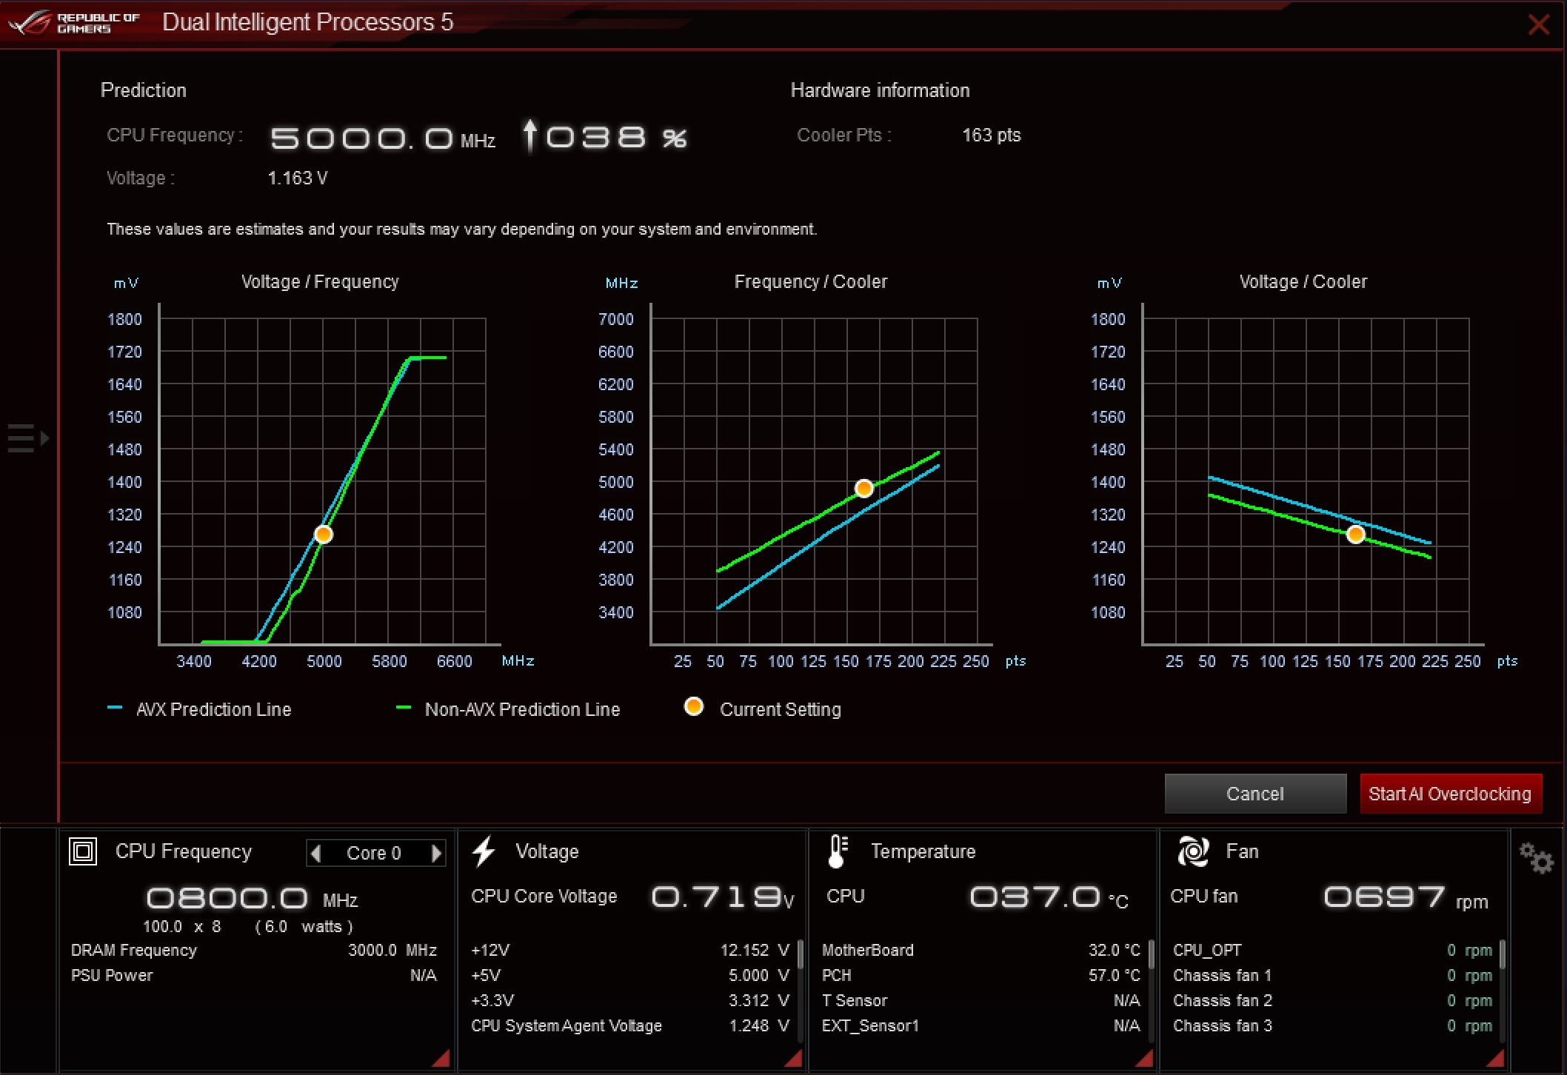Click the 0800.0 MHz core frequency reading

point(253,899)
